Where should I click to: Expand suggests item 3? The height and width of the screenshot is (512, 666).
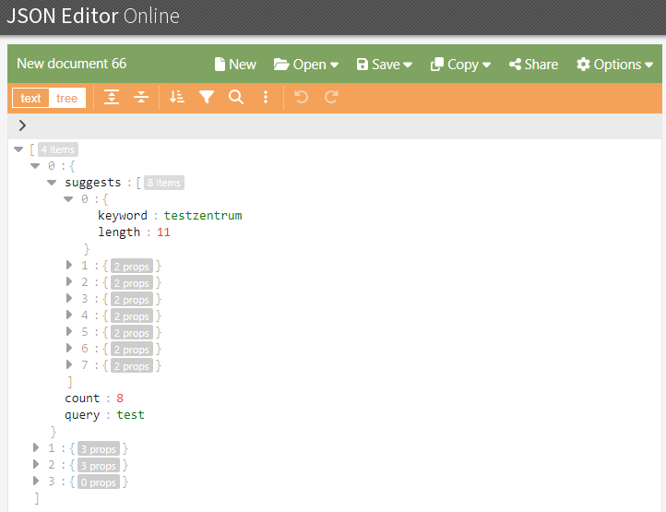tap(69, 299)
